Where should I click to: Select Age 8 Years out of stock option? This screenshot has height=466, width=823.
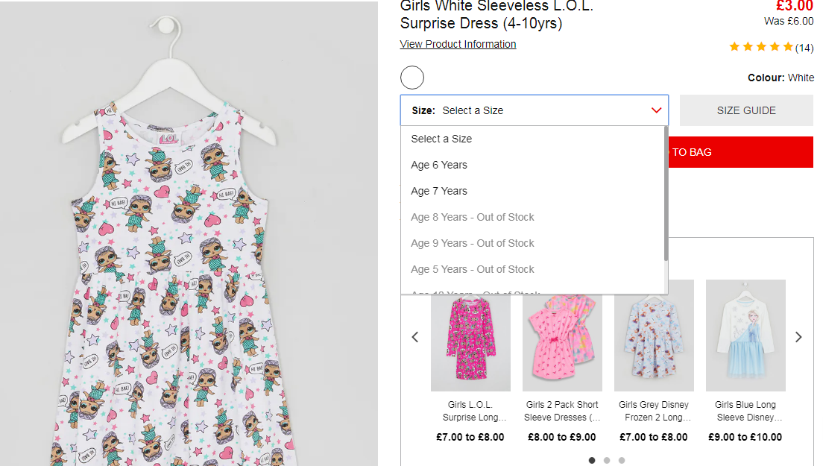533,217
